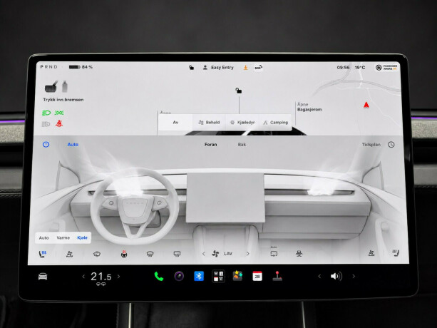Screen dimensions: 437x328
Task: Tap the LAV fan speed label
Action: click(x=228, y=254)
